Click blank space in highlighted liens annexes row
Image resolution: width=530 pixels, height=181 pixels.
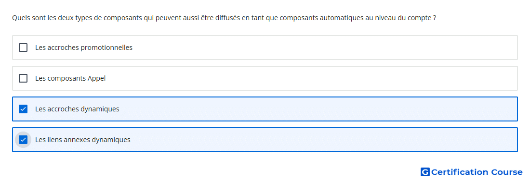point(324,140)
